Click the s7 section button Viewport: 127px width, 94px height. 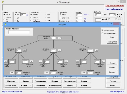(x=40, y=61)
